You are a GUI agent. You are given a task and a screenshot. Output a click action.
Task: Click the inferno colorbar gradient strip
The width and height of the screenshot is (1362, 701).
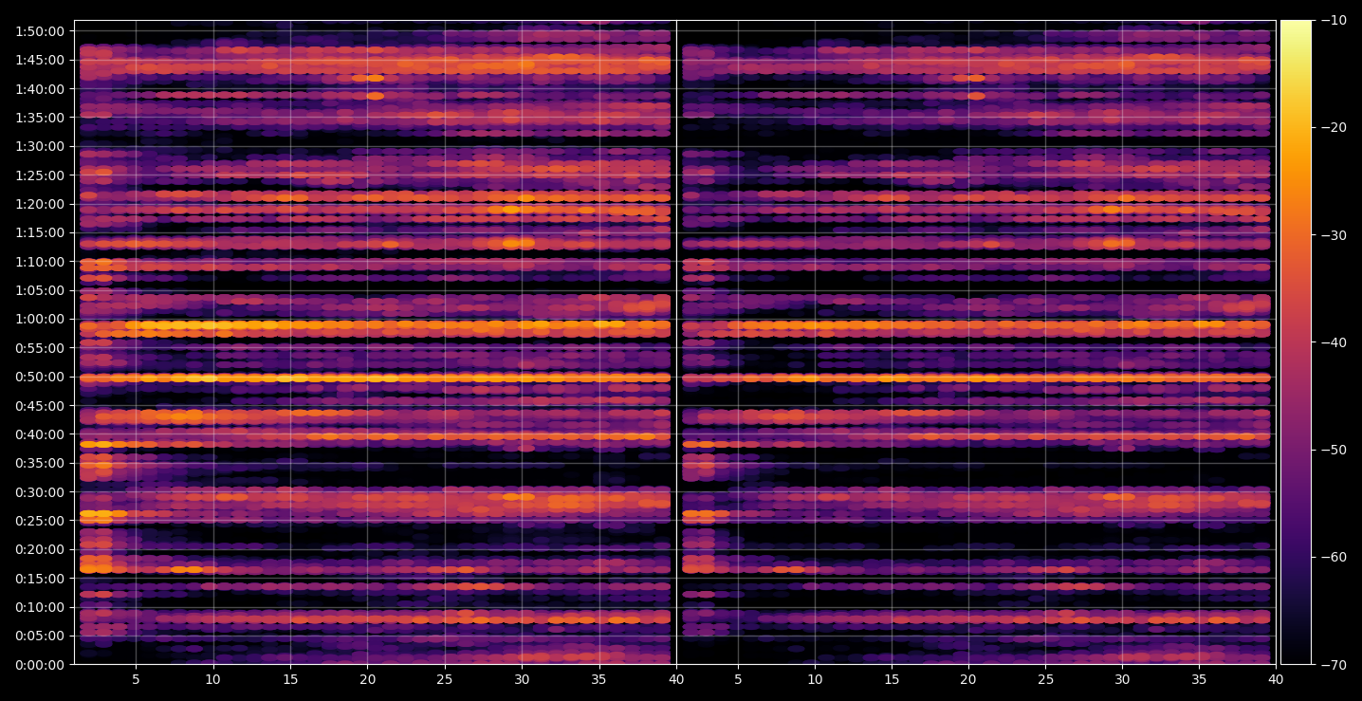[x=1296, y=342]
